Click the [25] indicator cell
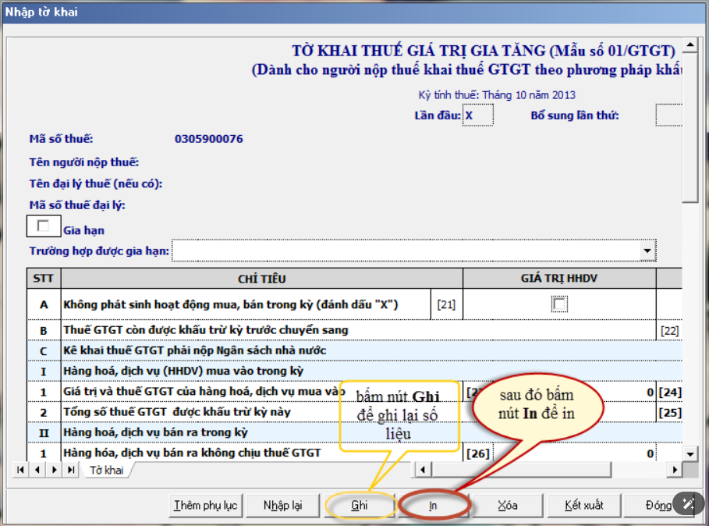Screen dimensions: 709x526 click(670, 413)
